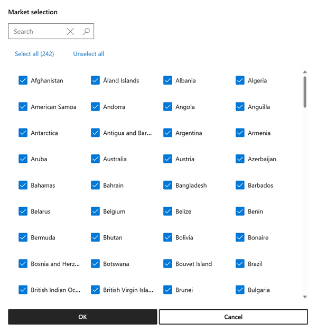The width and height of the screenshot is (317, 332).
Task: Clear the search box with the X icon
Action: (x=70, y=32)
